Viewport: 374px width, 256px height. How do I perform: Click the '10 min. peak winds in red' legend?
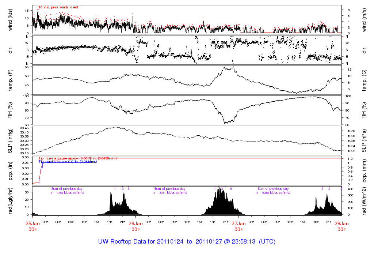pos(58,7)
